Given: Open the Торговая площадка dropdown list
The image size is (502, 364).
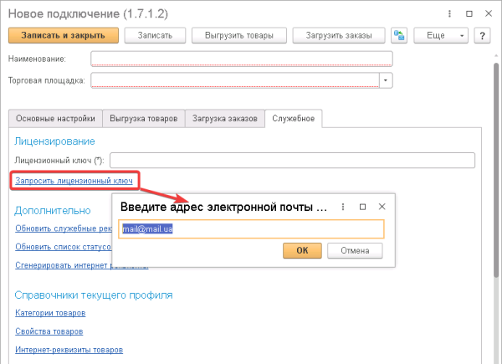Looking at the screenshot, I should click(386, 80).
